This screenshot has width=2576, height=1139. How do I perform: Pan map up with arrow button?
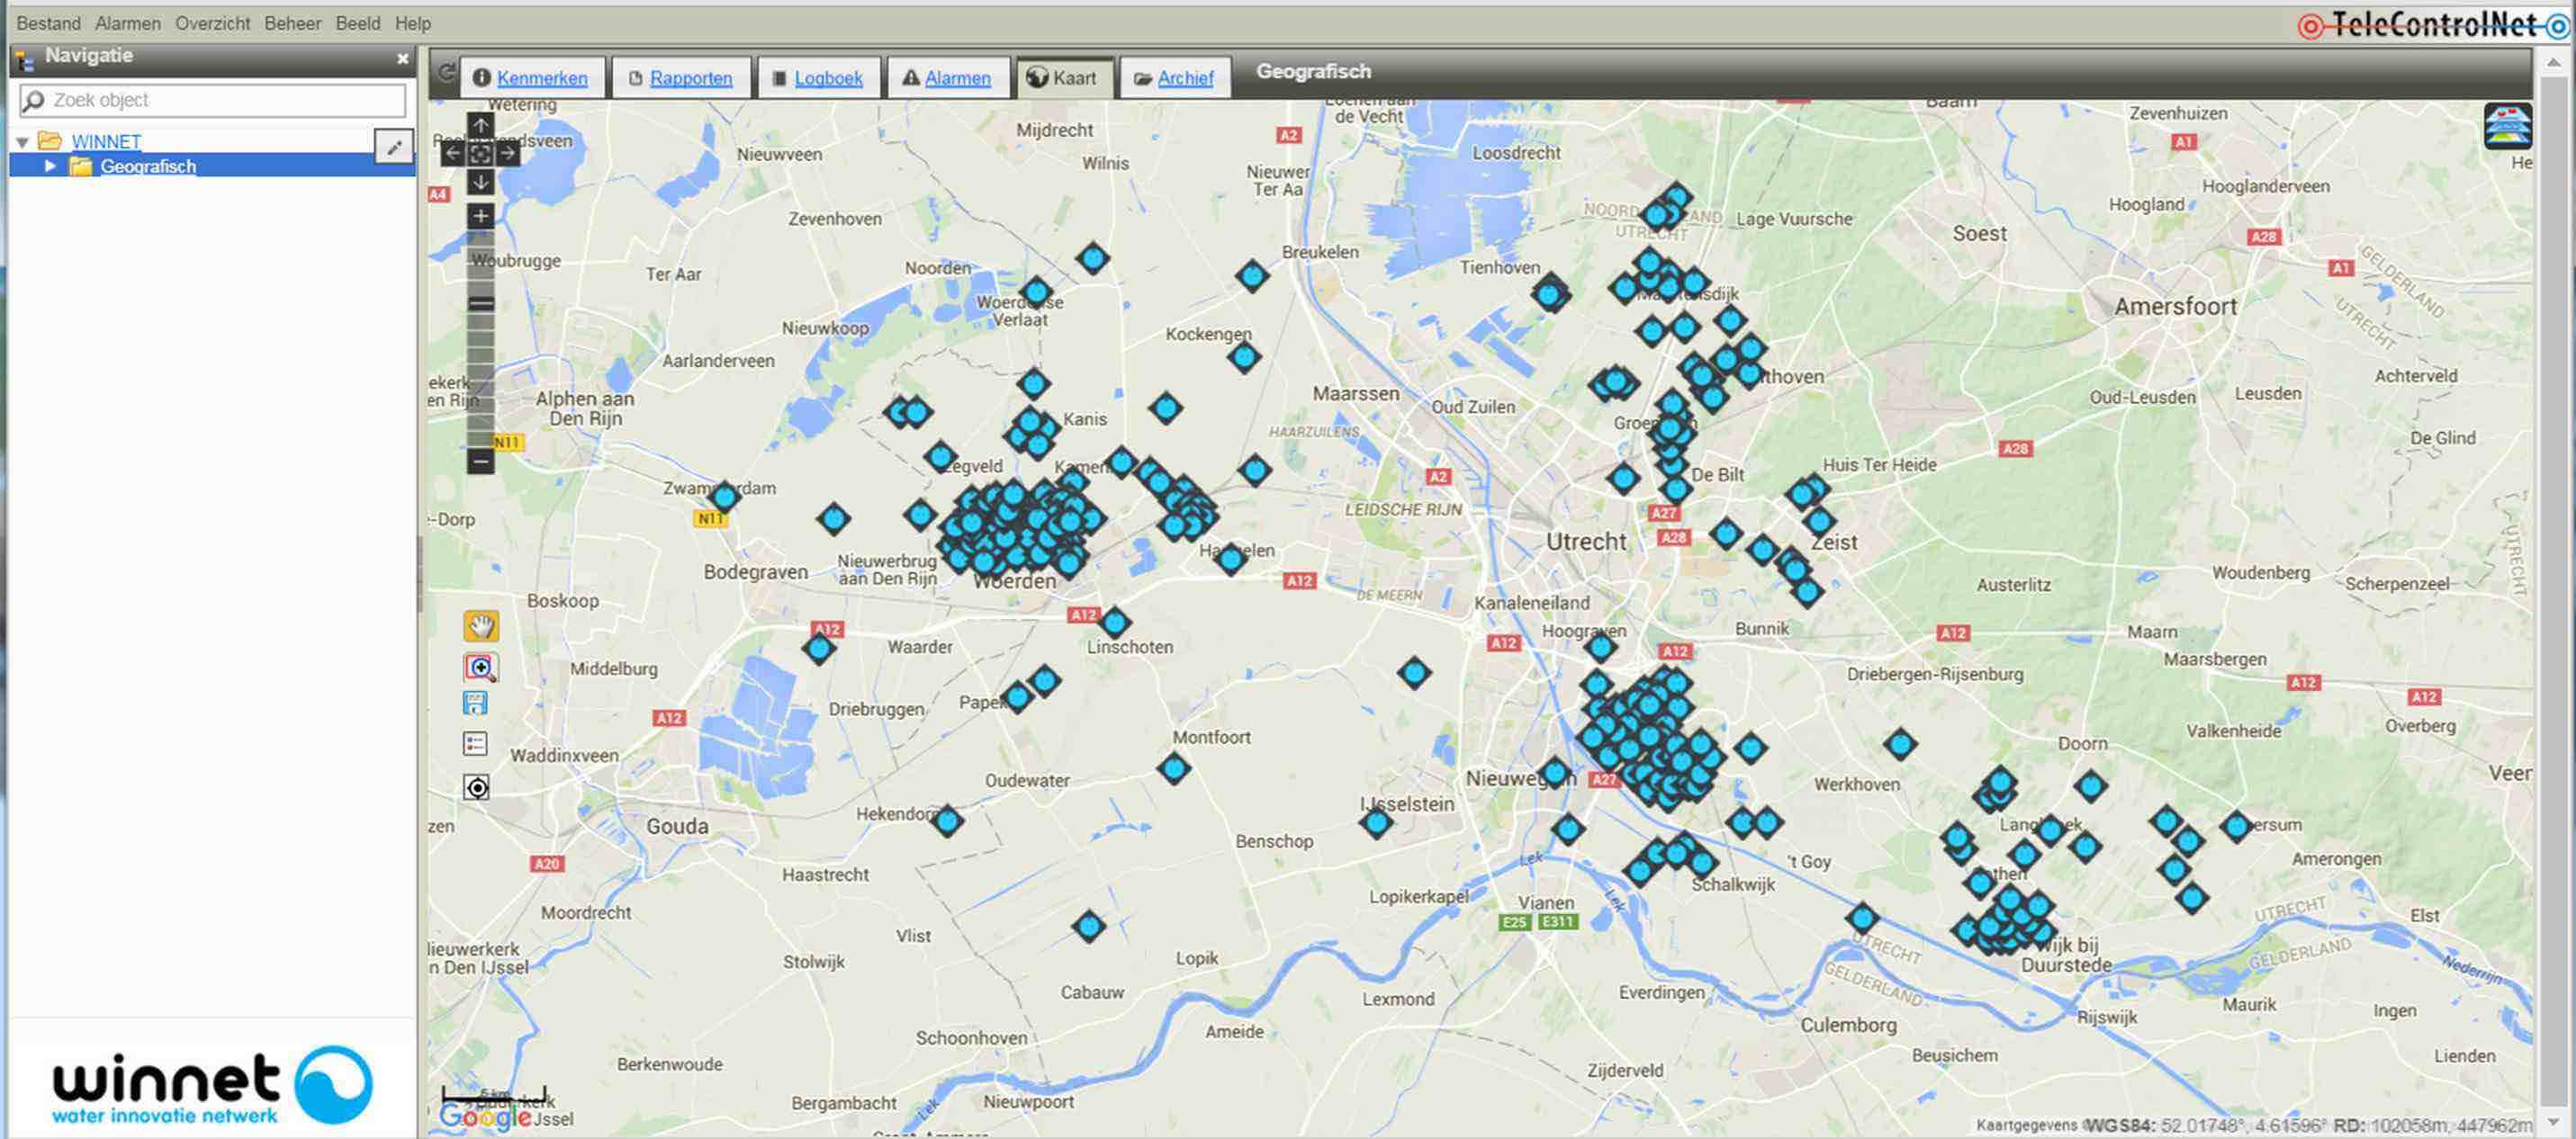coord(480,126)
